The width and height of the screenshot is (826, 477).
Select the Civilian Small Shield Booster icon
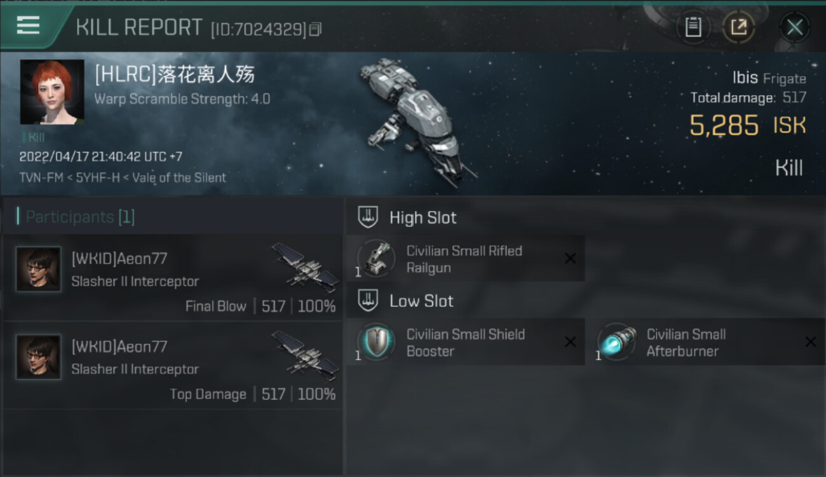pos(376,342)
